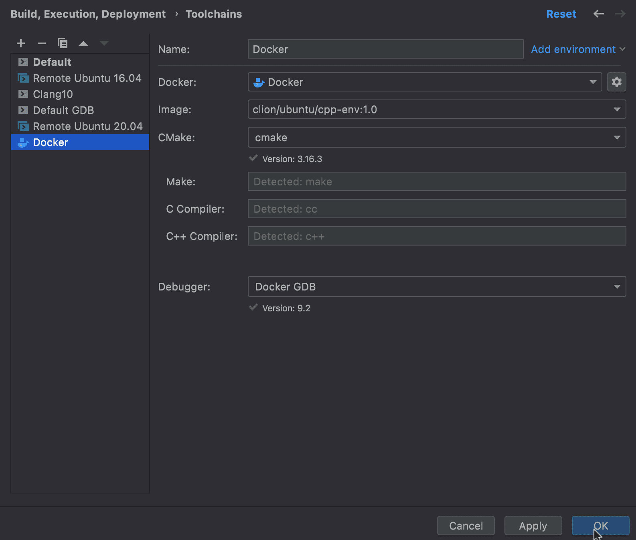Click the C++ Compiler path field
Screen dimensions: 636x540
tap(437, 236)
